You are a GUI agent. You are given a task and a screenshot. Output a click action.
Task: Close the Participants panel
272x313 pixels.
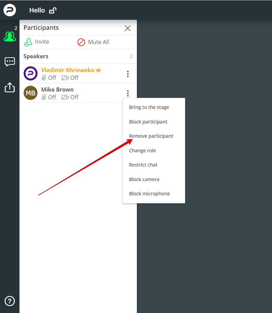[x=127, y=28]
